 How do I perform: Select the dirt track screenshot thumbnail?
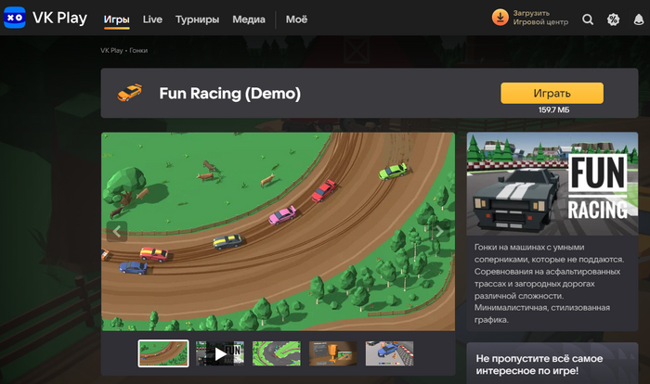(163, 353)
